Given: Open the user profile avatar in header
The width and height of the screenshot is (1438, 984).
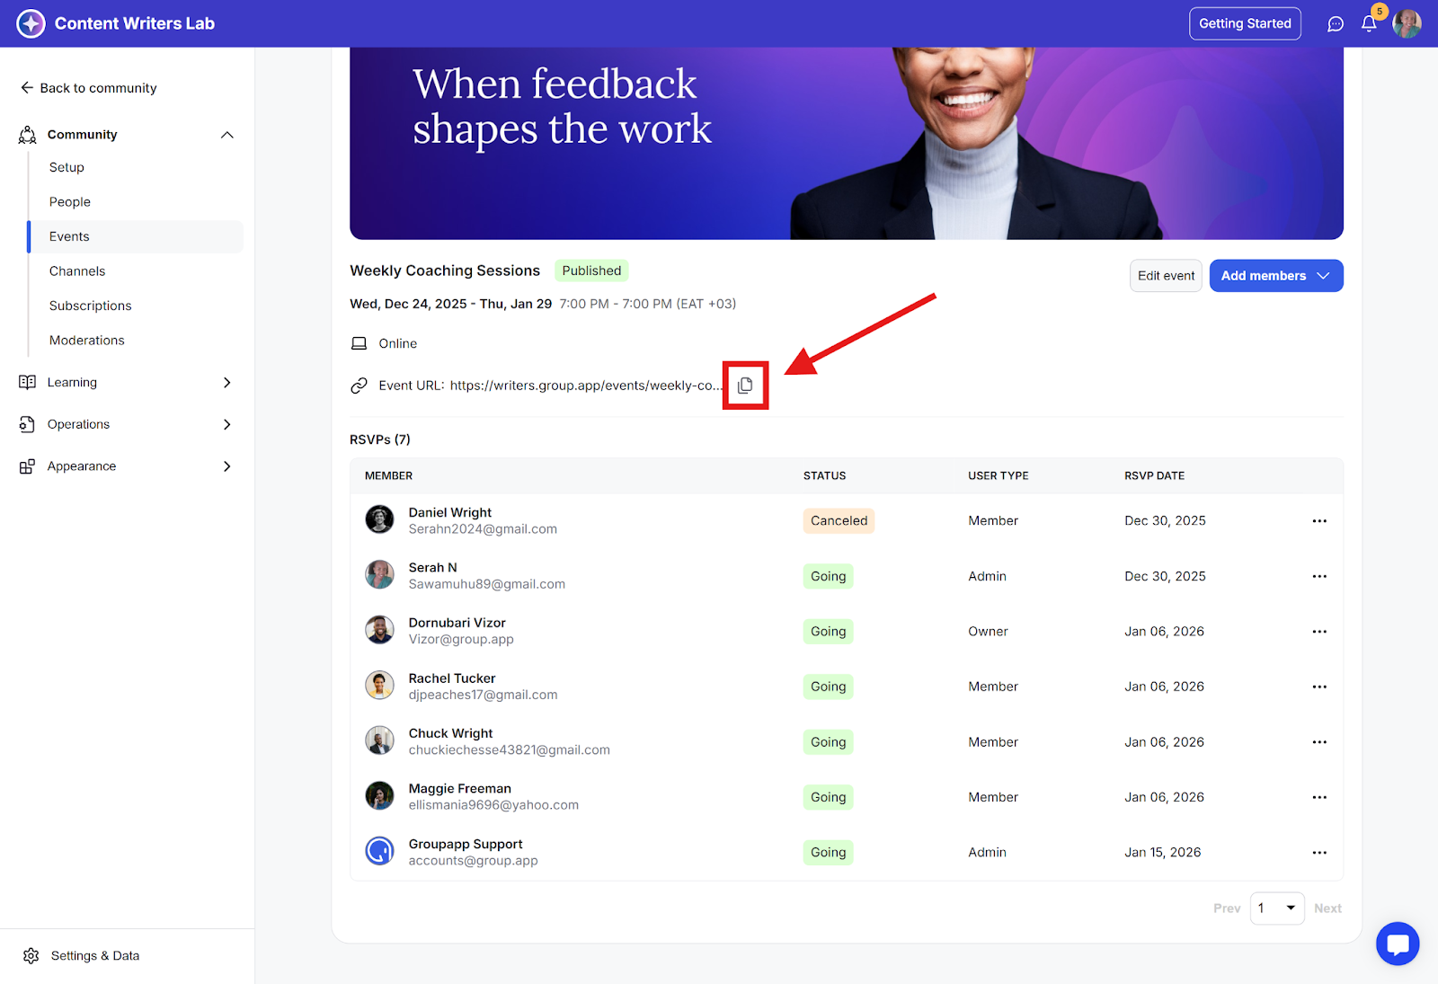Looking at the screenshot, I should click(1407, 24).
